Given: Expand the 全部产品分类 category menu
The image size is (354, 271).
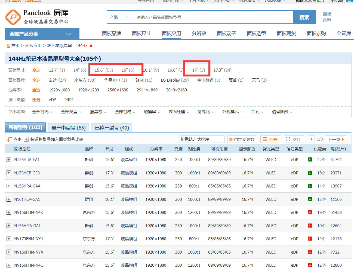Looking at the screenshot, I should (42, 34).
